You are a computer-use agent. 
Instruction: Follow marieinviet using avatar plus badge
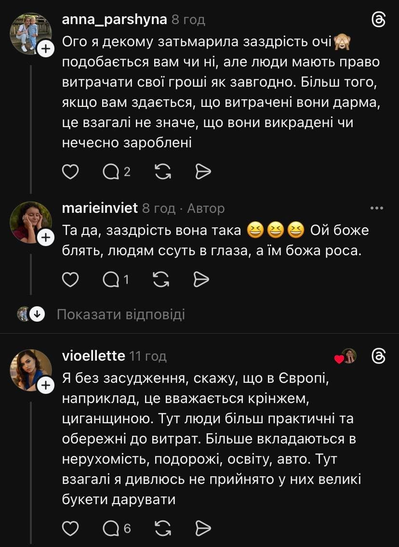click(45, 237)
